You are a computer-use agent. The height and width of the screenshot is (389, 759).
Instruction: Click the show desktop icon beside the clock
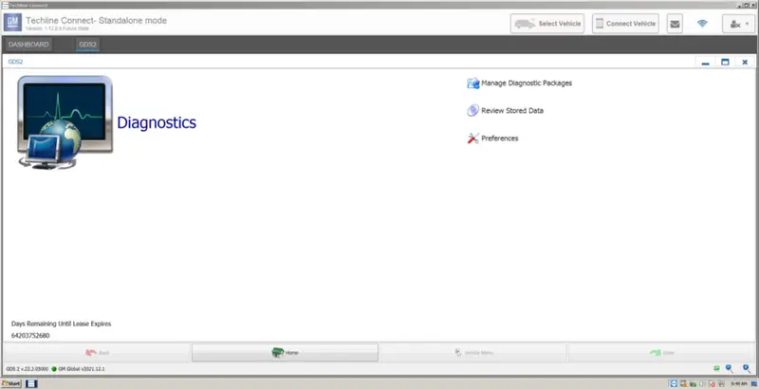754,383
